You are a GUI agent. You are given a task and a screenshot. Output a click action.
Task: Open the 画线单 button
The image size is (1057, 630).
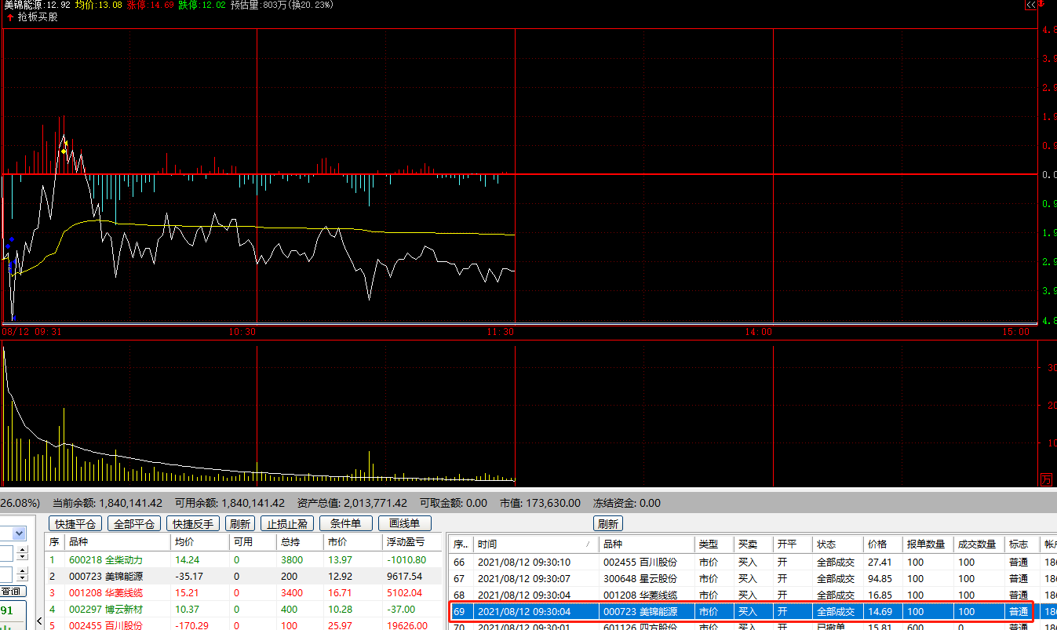(404, 524)
